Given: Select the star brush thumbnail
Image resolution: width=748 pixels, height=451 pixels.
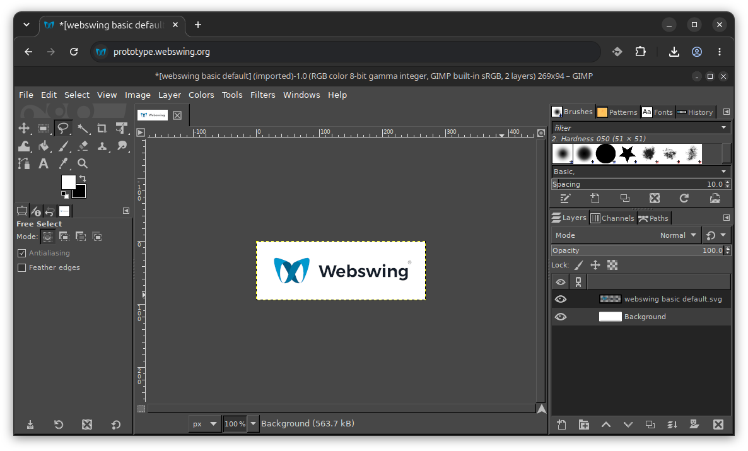Looking at the screenshot, I should (x=627, y=154).
